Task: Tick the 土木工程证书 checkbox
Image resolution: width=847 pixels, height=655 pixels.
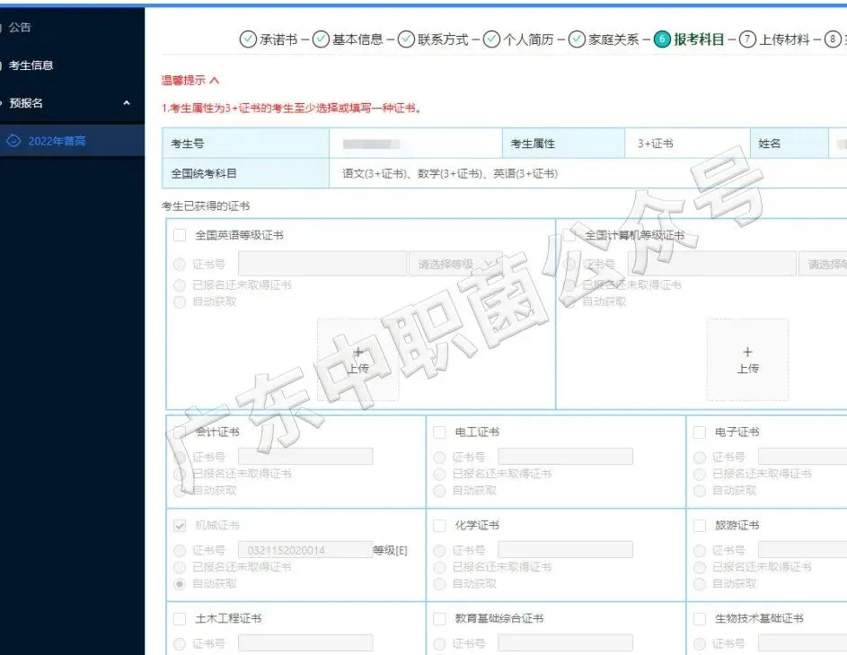Action: 180,619
